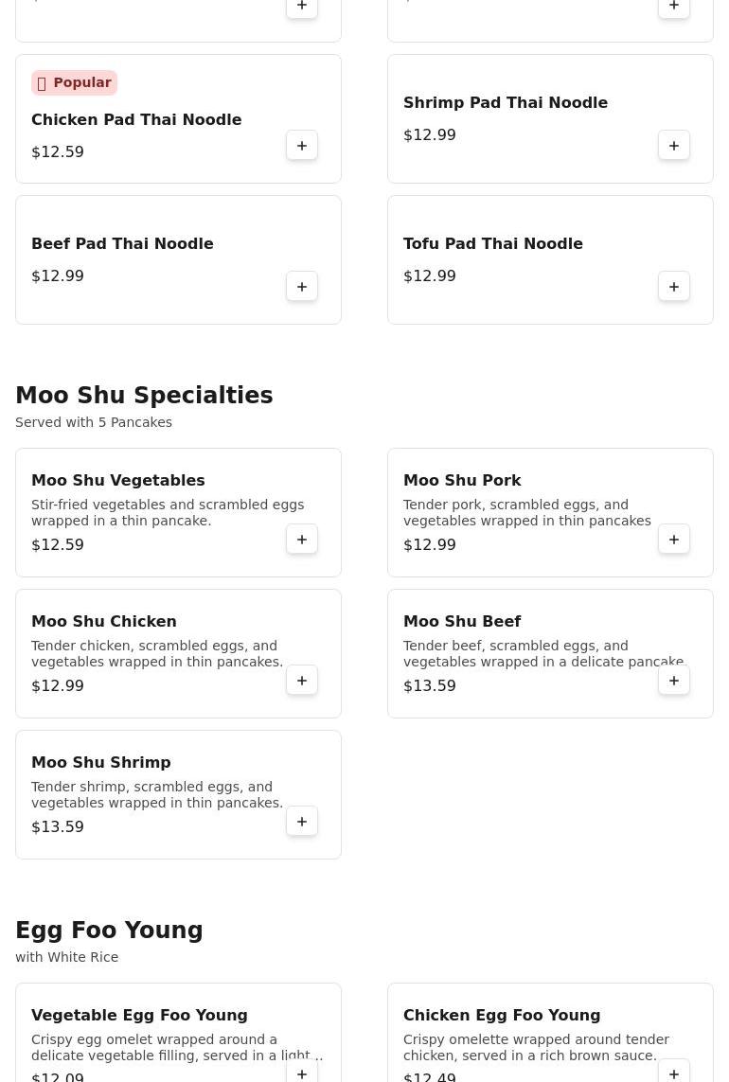Open Chicken Pad Thai Noodle item title
Image resolution: width=729 pixels, height=1082 pixels.
pyautogui.click(x=136, y=120)
